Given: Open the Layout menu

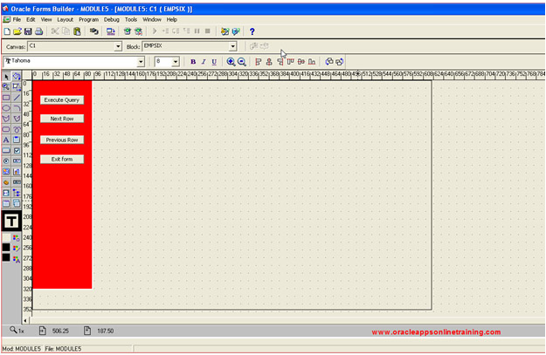Looking at the screenshot, I should click(x=65, y=19).
